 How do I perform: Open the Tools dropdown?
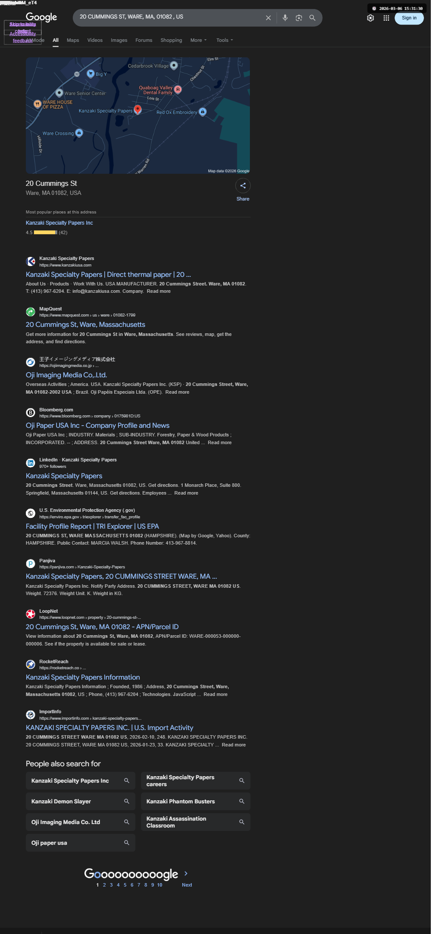[224, 40]
